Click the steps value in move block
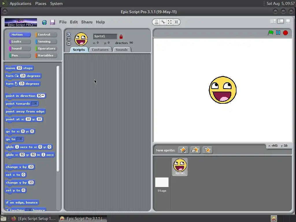The image size is (296, 222). 19,68
